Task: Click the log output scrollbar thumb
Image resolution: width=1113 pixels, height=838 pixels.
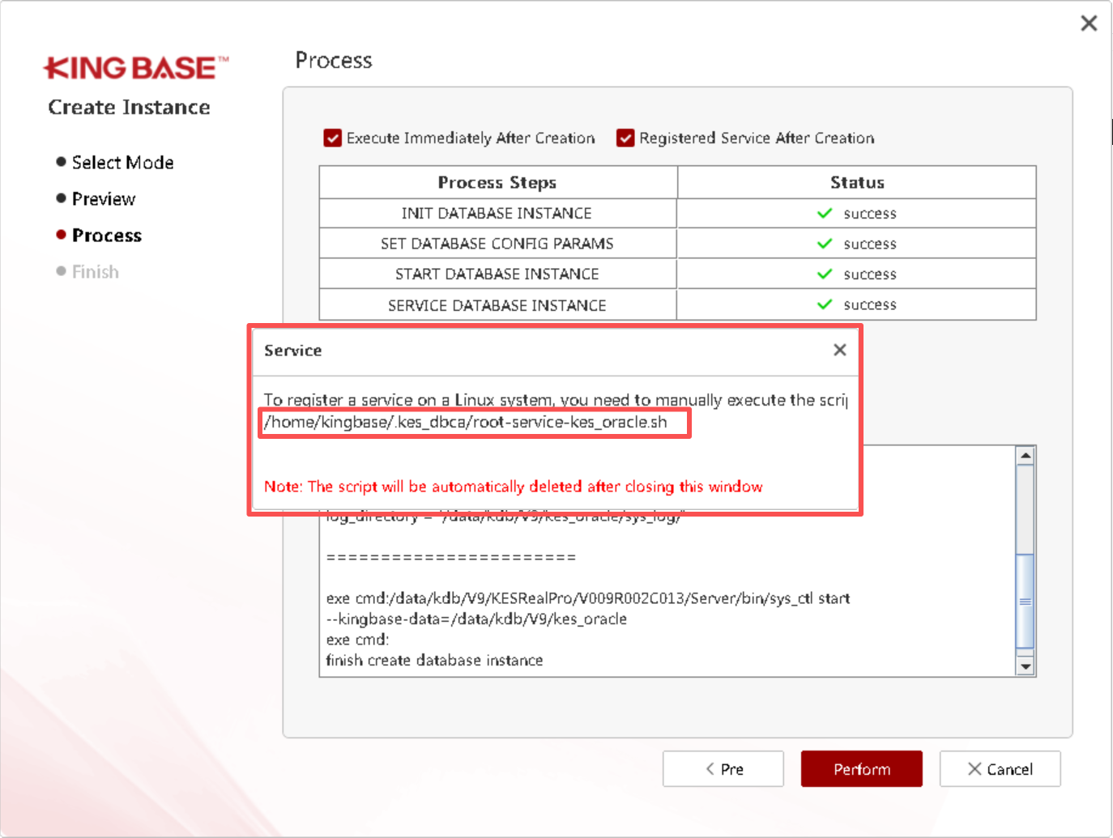Action: pos(1026,601)
